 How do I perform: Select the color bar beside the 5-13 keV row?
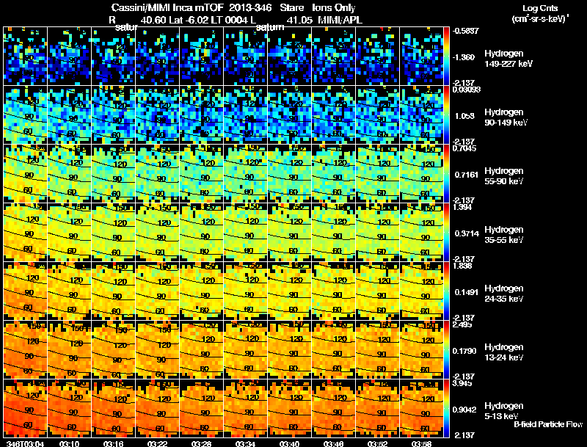(x=446, y=408)
